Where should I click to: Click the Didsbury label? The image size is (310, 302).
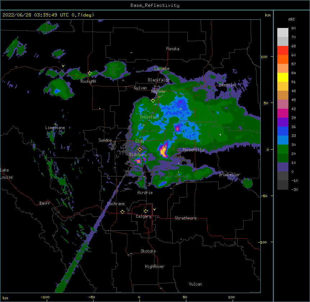point(138,155)
